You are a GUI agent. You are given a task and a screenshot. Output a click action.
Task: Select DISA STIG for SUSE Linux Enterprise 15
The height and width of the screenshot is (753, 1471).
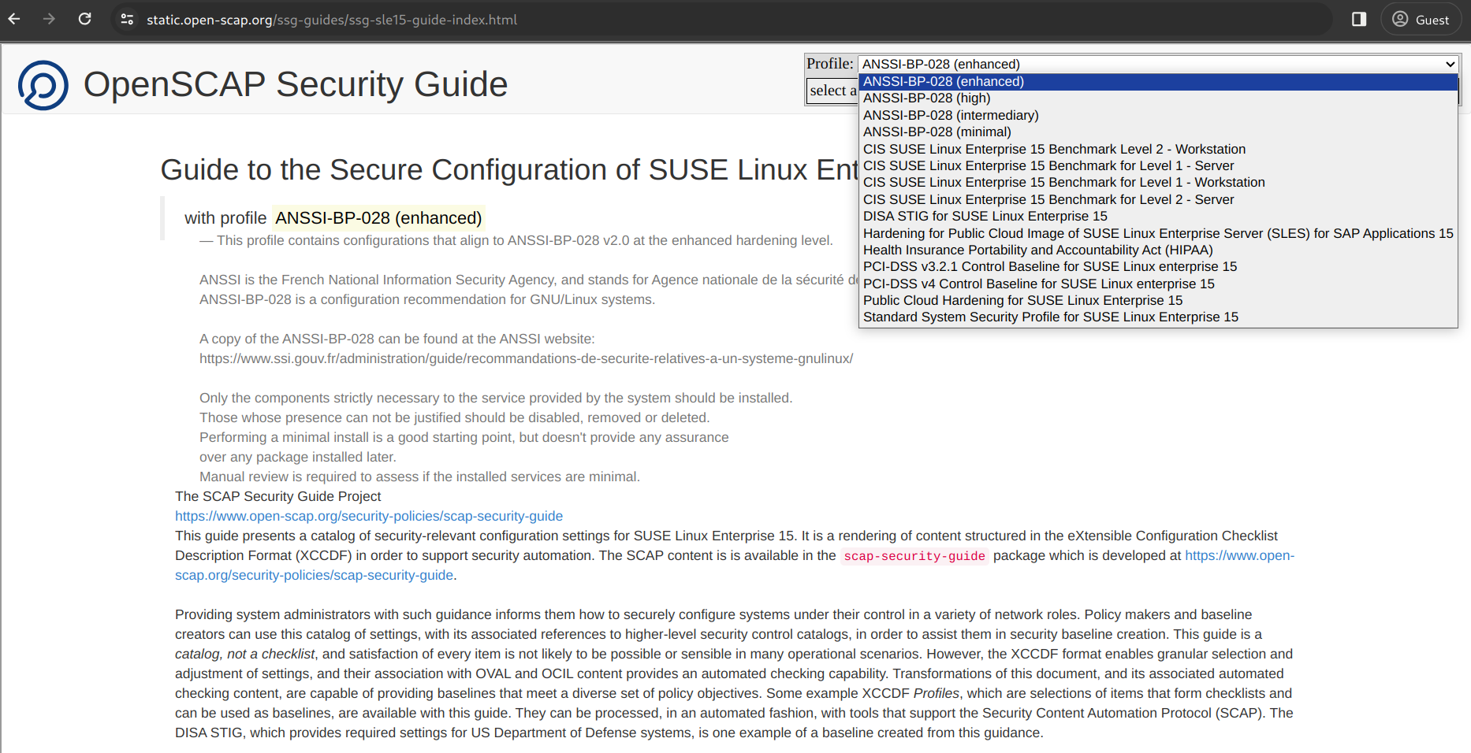[x=985, y=216]
